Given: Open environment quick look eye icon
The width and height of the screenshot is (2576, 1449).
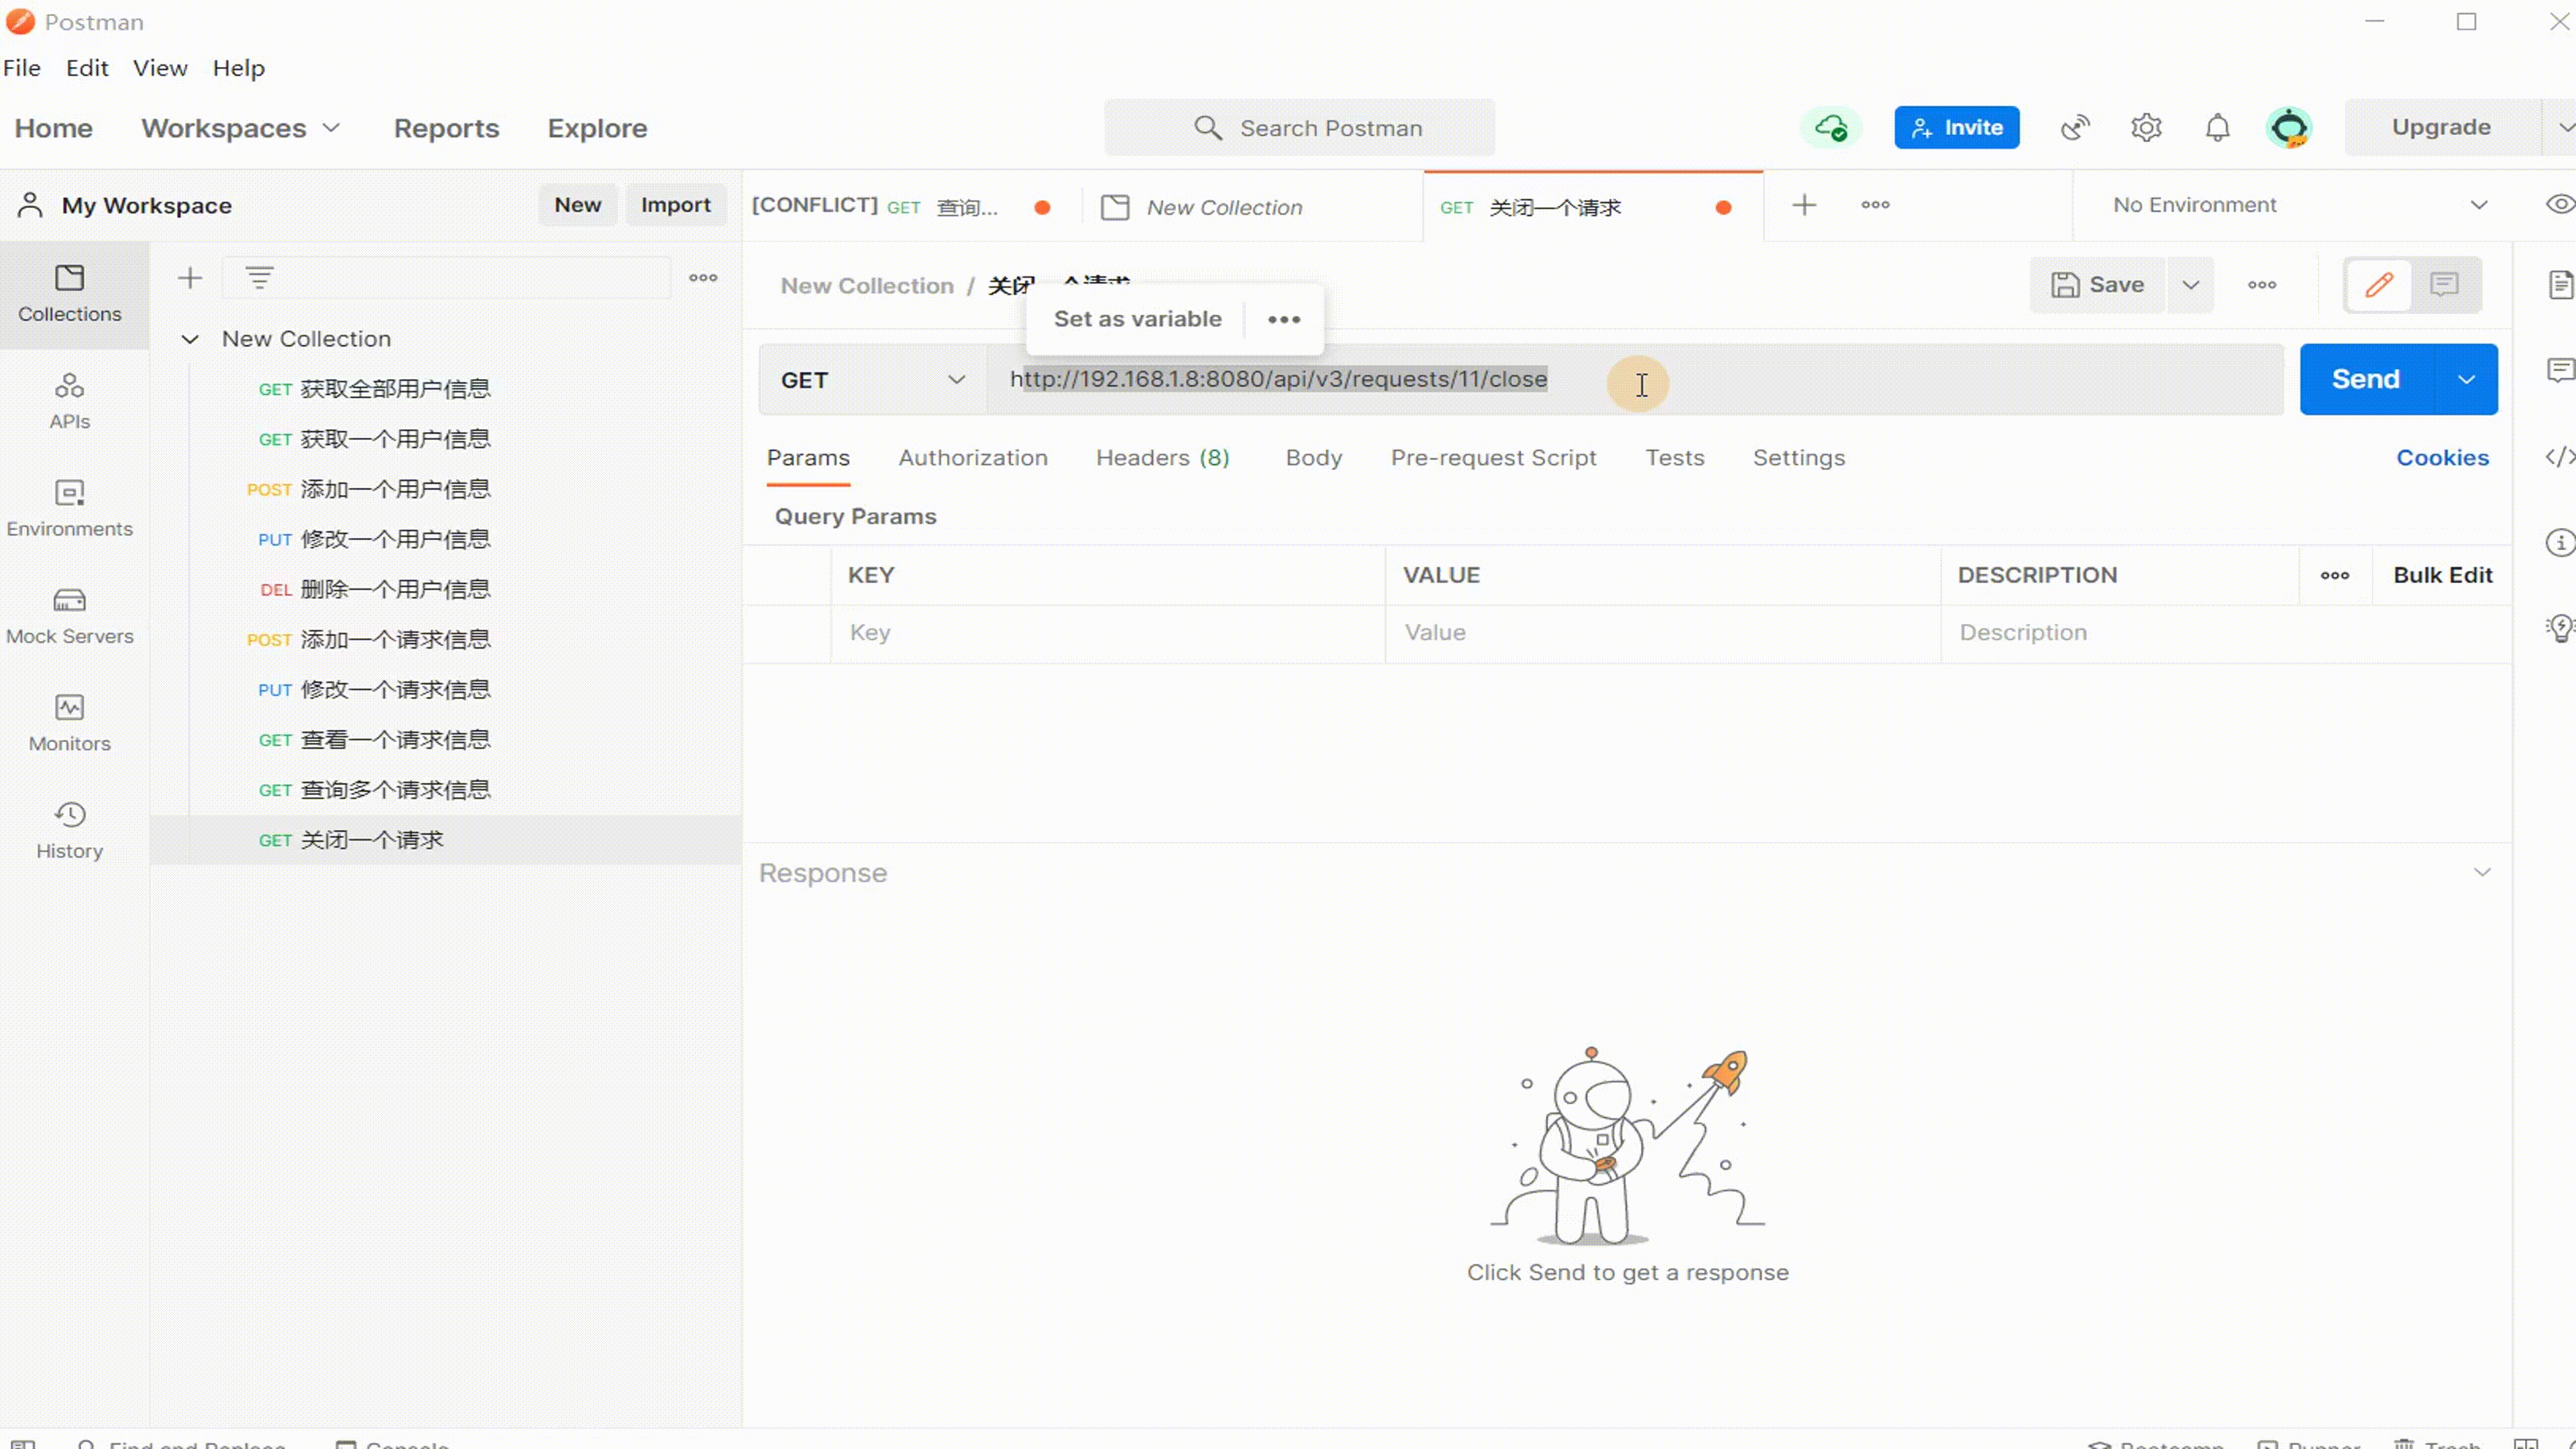Looking at the screenshot, I should click(2559, 205).
